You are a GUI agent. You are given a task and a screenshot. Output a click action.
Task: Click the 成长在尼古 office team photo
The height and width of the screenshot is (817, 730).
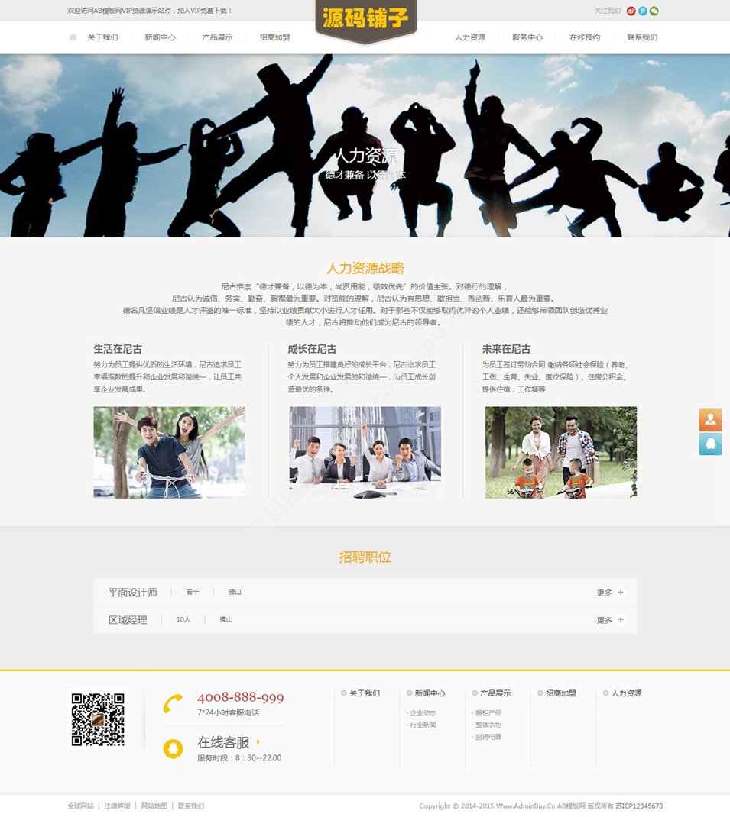click(365, 452)
